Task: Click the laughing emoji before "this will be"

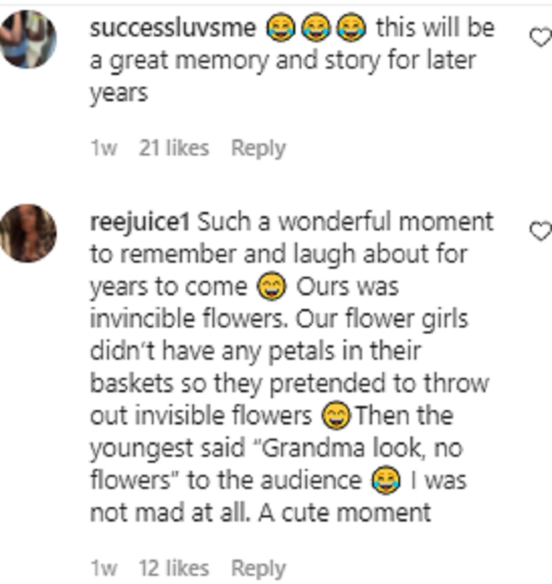Action: [x=351, y=29]
